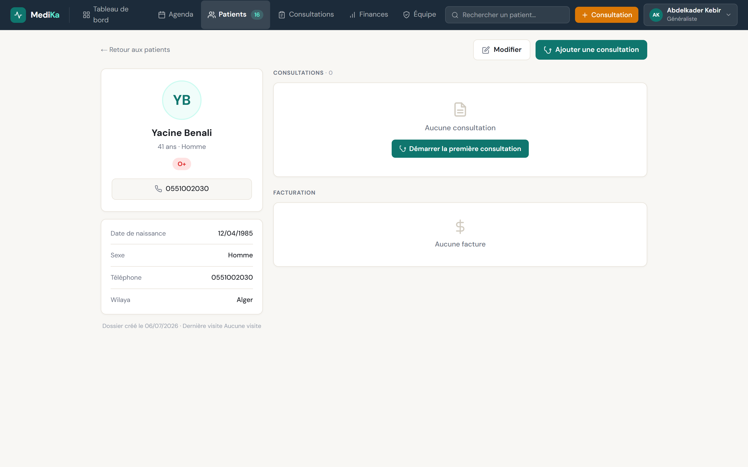Click the Équipe shield icon
748x467 pixels.
tap(406, 15)
